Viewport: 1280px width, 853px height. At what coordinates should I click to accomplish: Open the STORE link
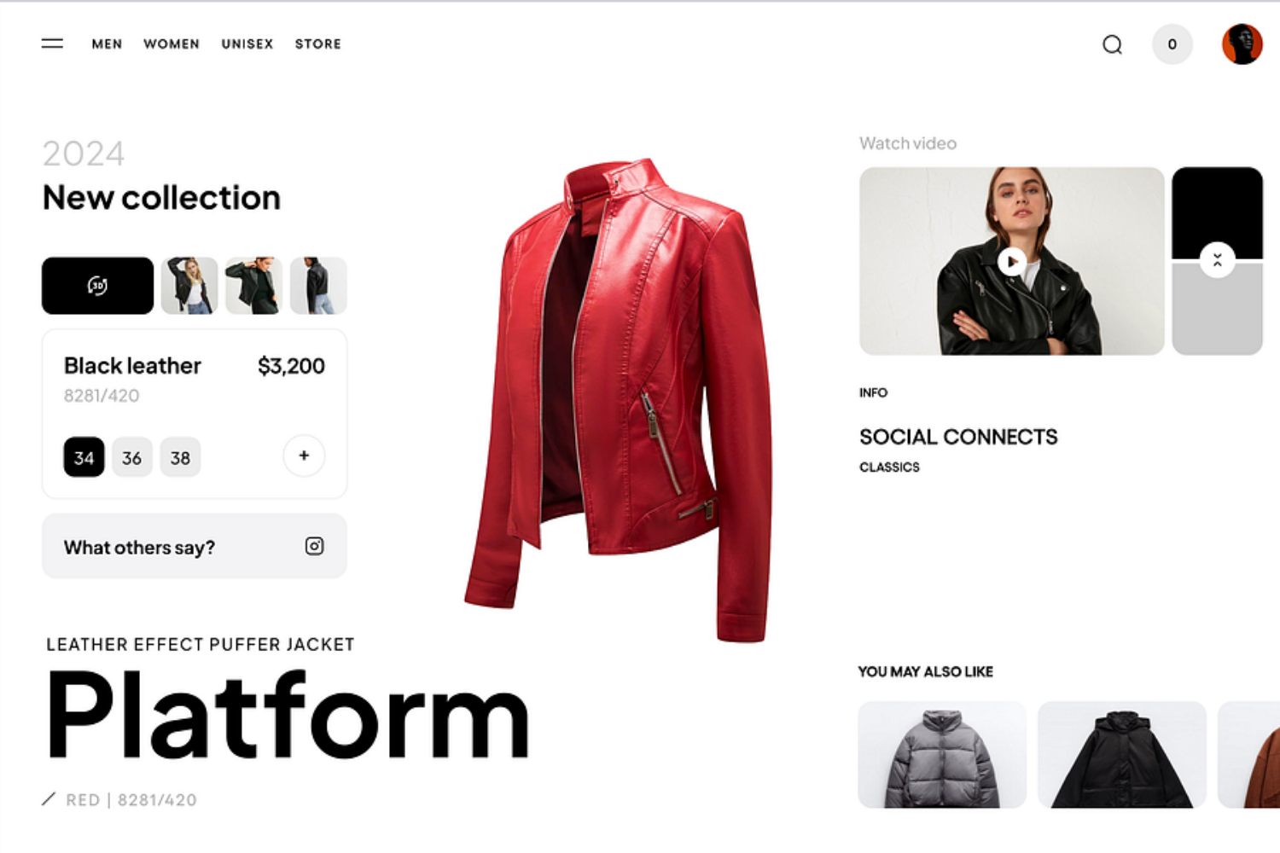tap(318, 44)
